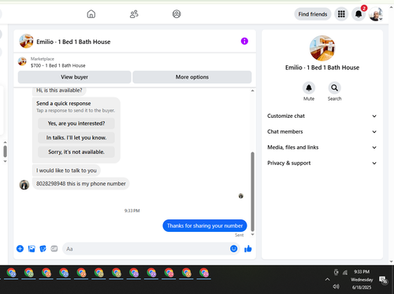Image resolution: width=394 pixels, height=294 pixels.
Task: Click the large listing avatar in info panel
Action: click(322, 48)
